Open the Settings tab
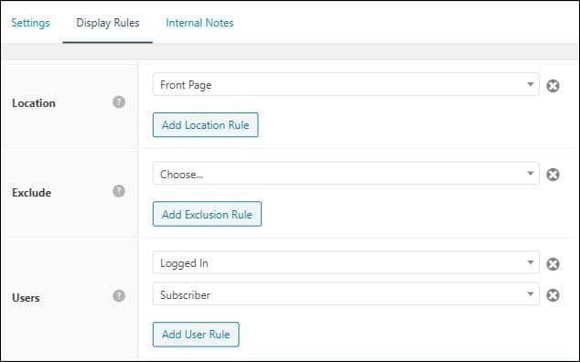 coord(30,23)
